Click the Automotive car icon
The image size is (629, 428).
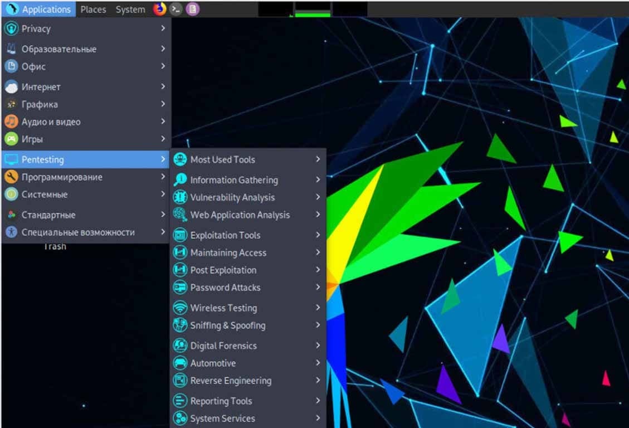pos(180,363)
